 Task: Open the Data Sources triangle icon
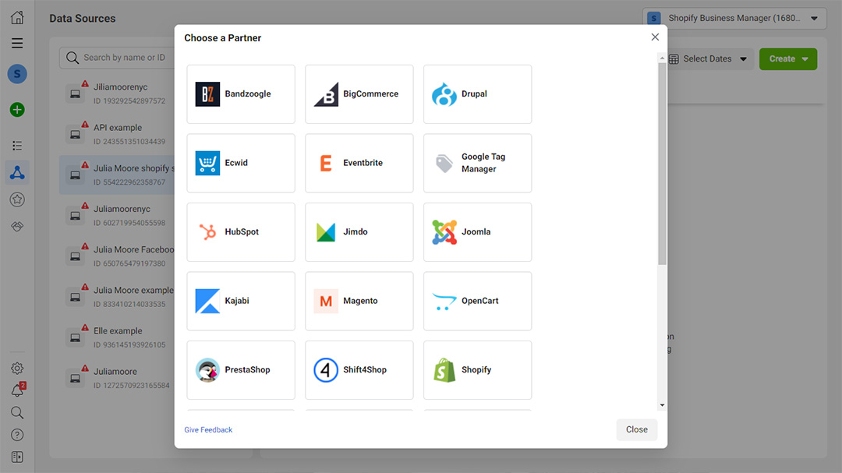pos(17,172)
